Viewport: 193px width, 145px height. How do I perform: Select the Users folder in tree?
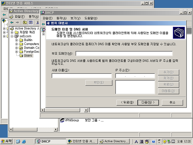click(x=28, y=56)
